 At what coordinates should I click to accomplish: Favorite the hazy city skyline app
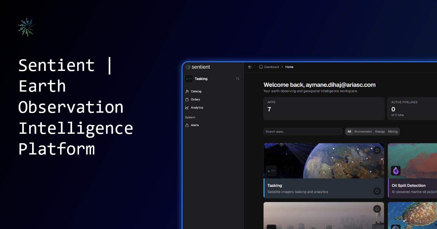(377, 209)
